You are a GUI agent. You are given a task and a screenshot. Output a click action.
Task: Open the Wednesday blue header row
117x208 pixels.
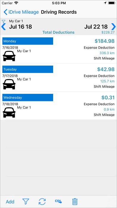coord(28,97)
